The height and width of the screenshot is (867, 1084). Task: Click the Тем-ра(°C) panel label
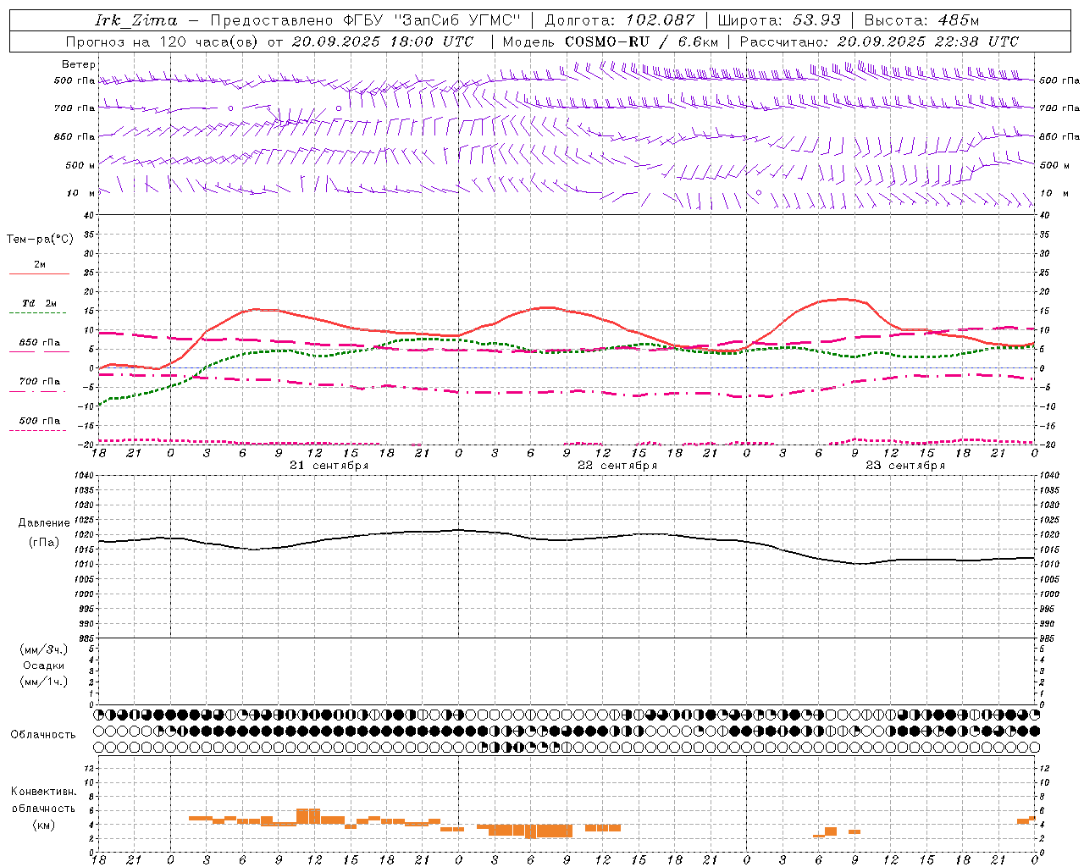[40, 240]
